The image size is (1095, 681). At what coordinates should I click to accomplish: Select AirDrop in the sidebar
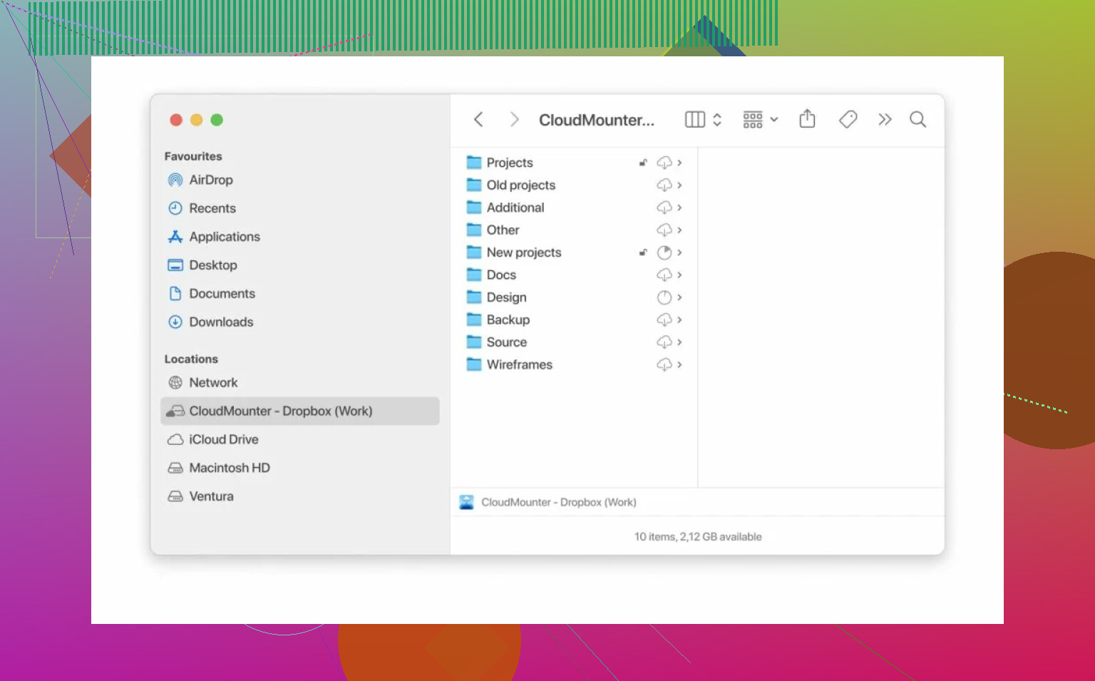click(210, 180)
